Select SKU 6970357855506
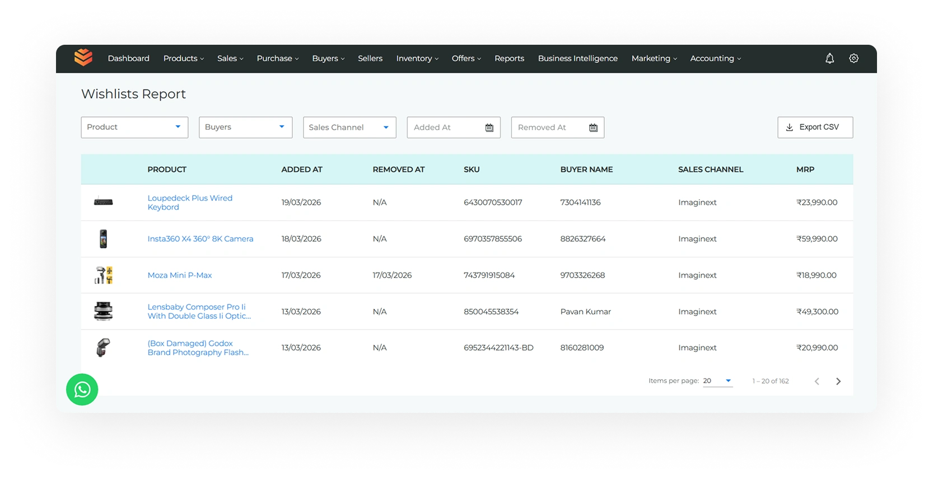 coord(493,239)
